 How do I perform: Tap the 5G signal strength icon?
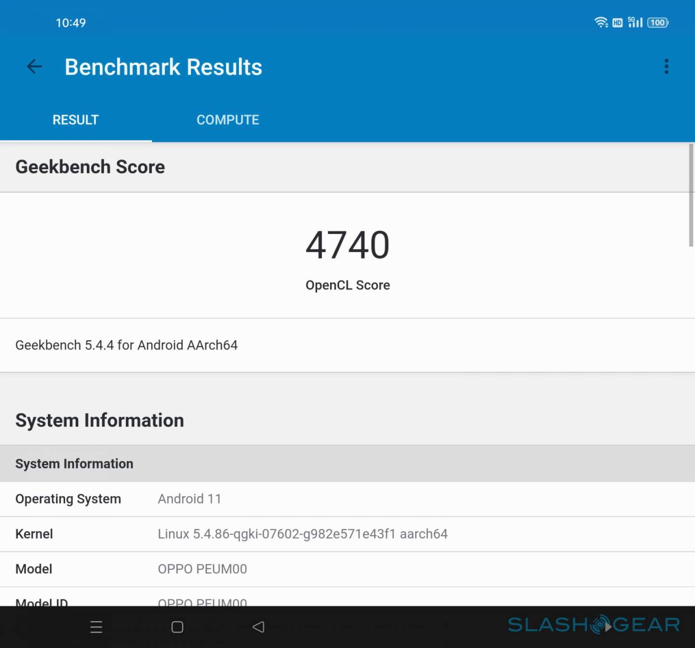(635, 23)
